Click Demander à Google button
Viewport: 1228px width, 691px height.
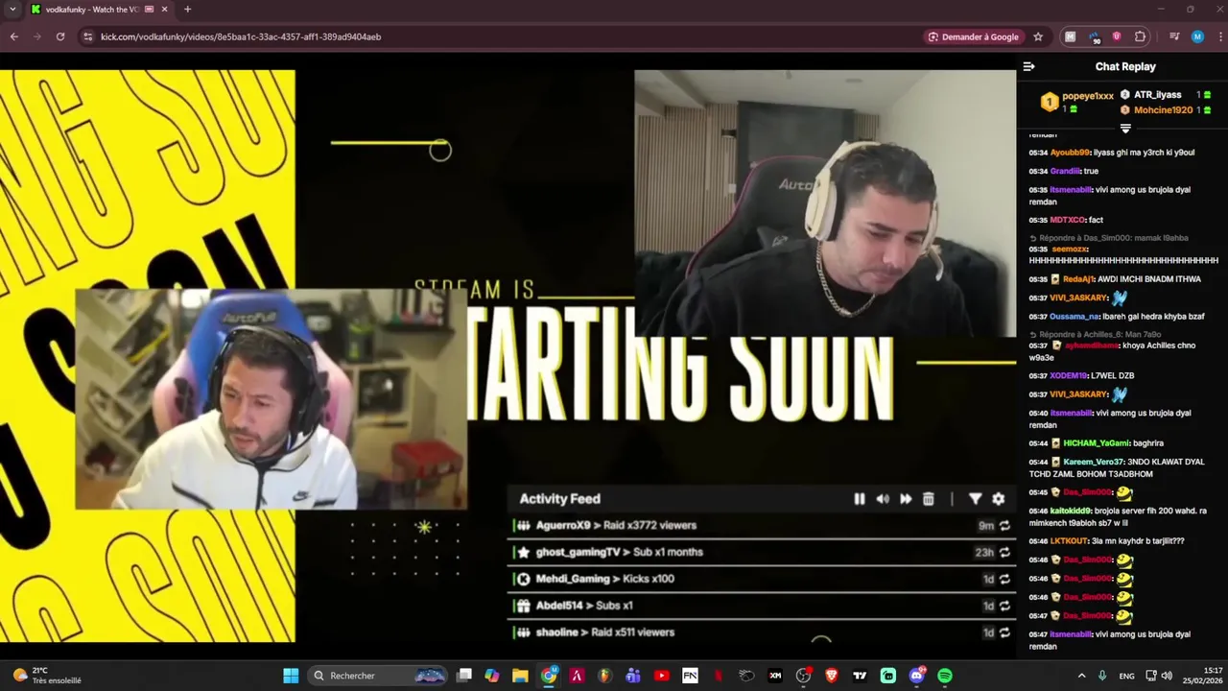(x=974, y=36)
